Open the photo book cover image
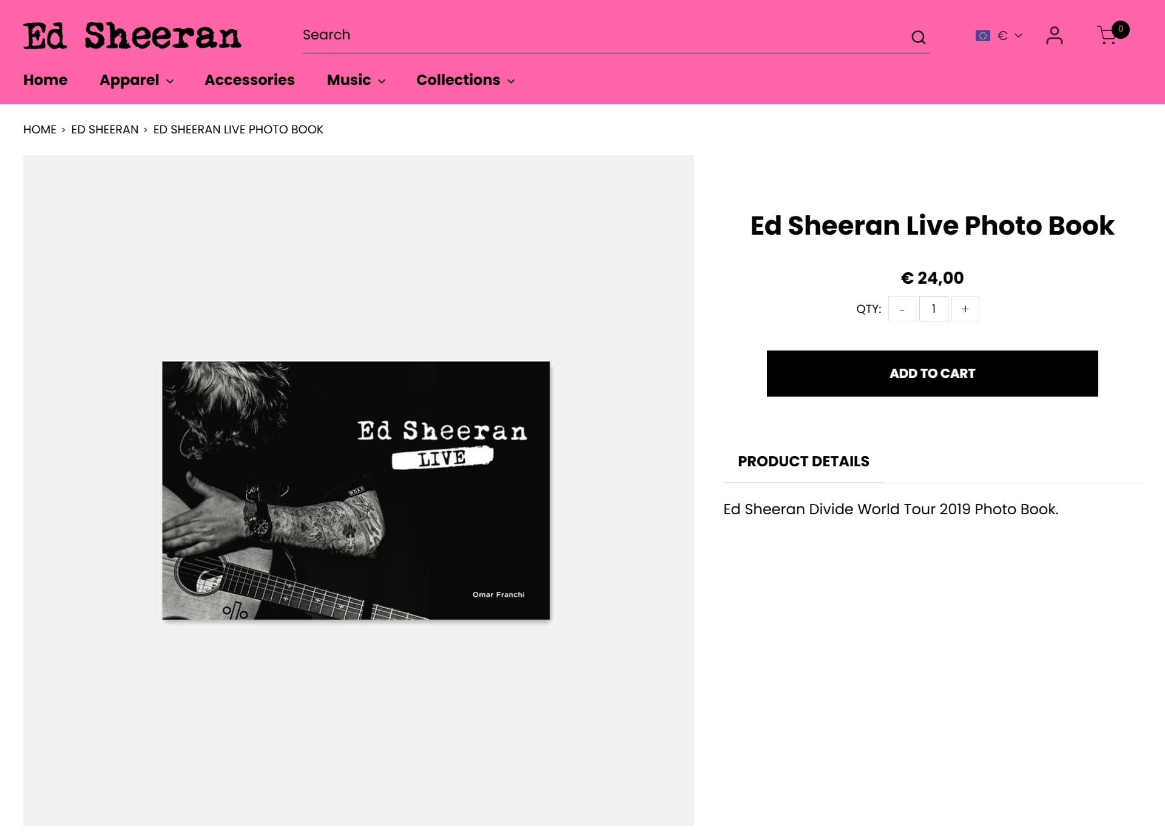 point(356,491)
